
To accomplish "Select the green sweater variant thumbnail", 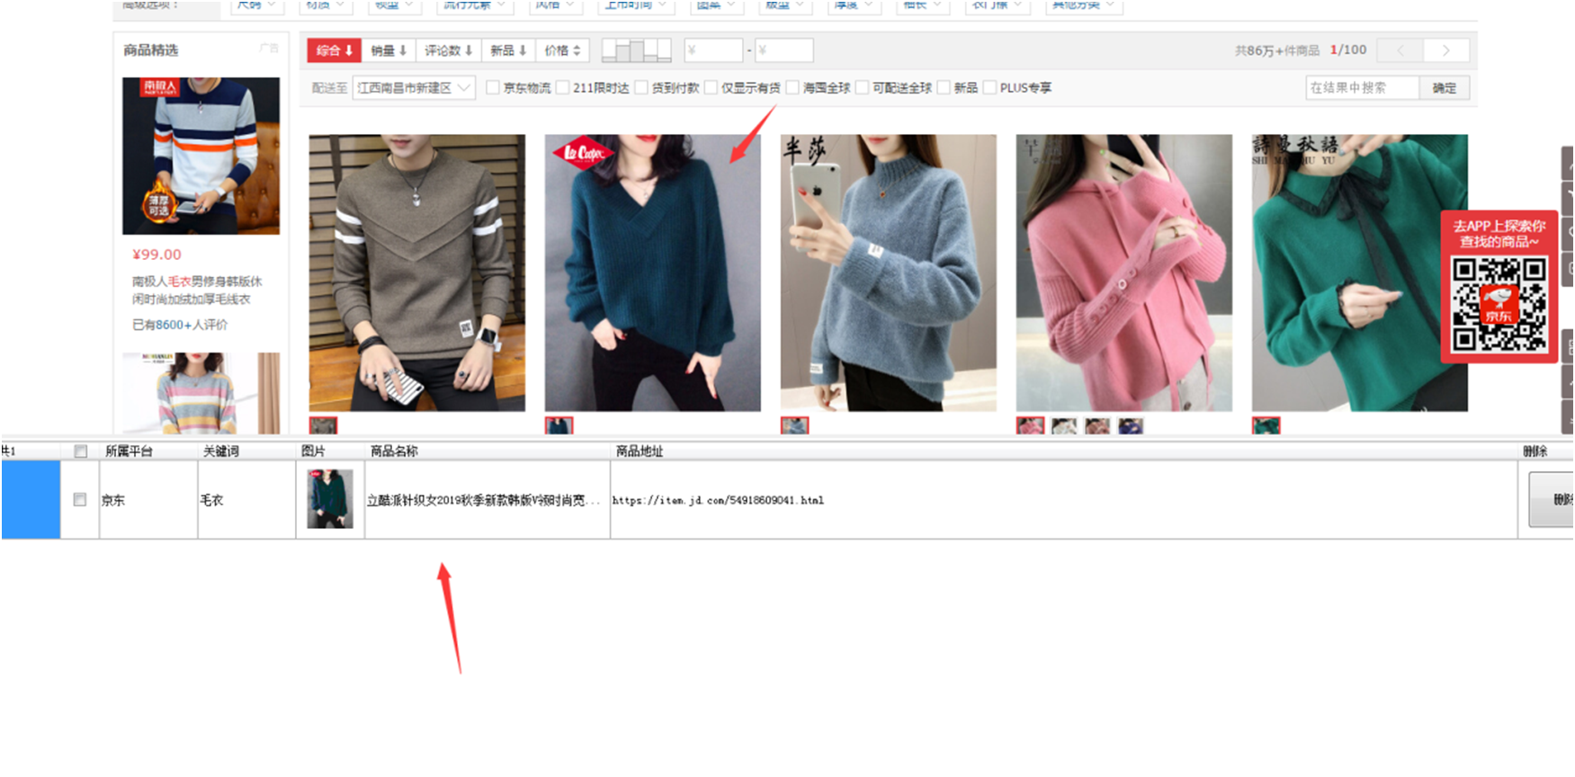I will 1266,425.
